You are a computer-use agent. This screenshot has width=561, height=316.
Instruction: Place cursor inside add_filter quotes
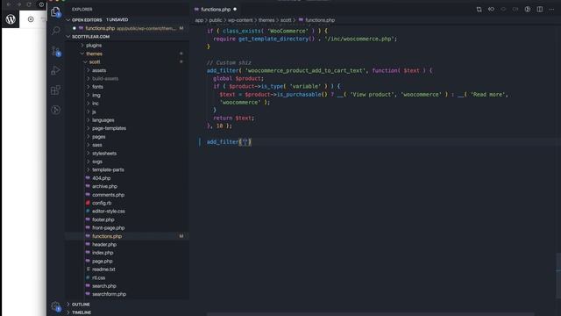pyautogui.click(x=245, y=142)
